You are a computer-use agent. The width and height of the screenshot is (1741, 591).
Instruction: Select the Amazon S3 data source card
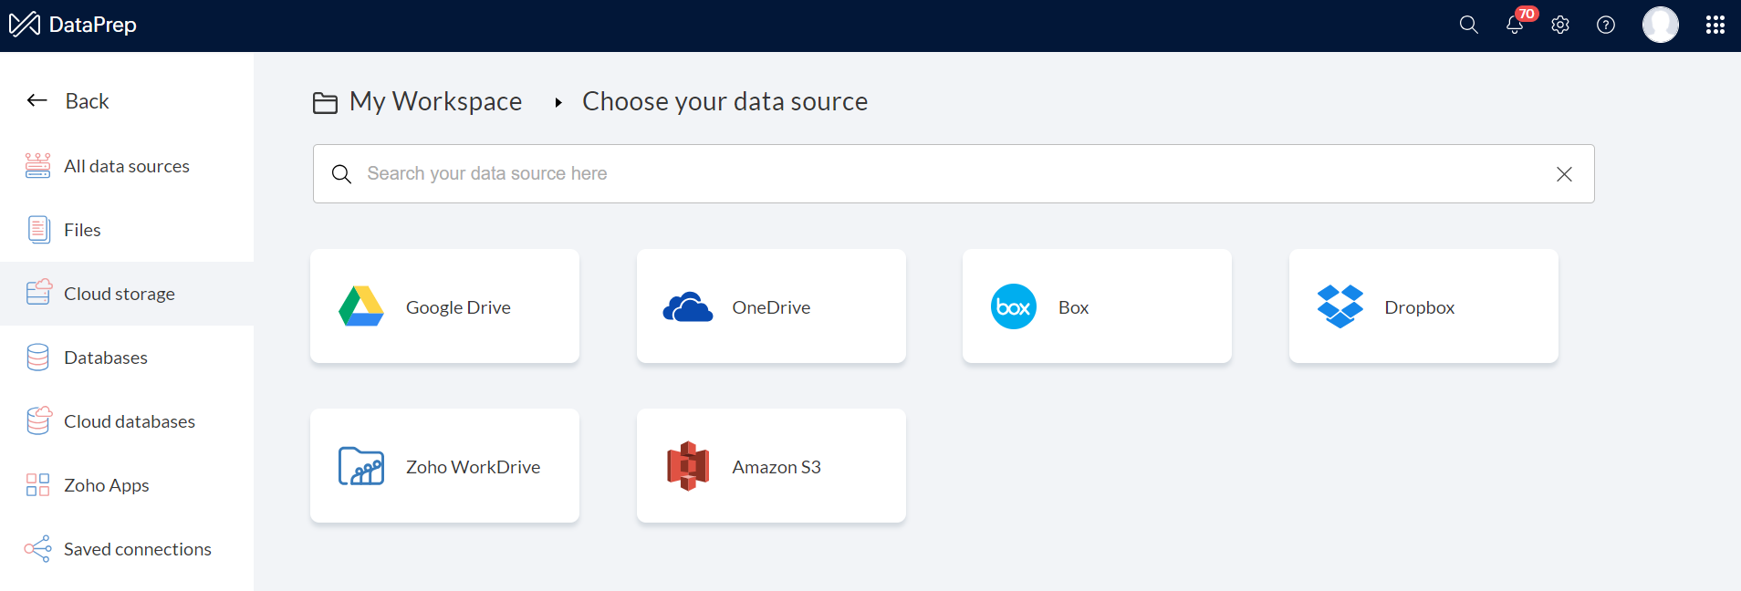(x=771, y=466)
